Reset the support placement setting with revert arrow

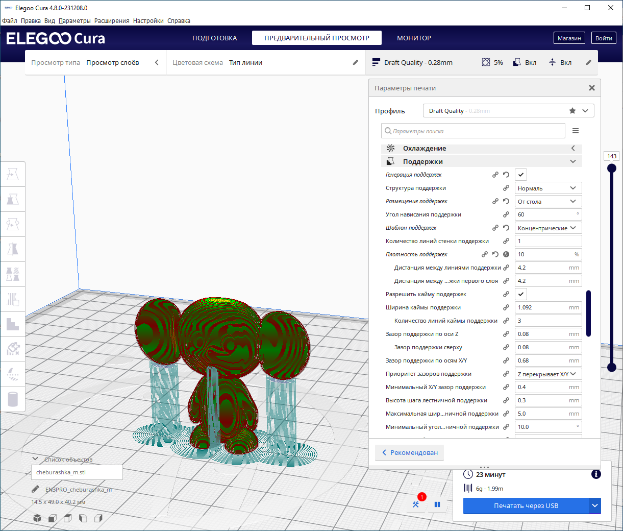click(x=506, y=201)
